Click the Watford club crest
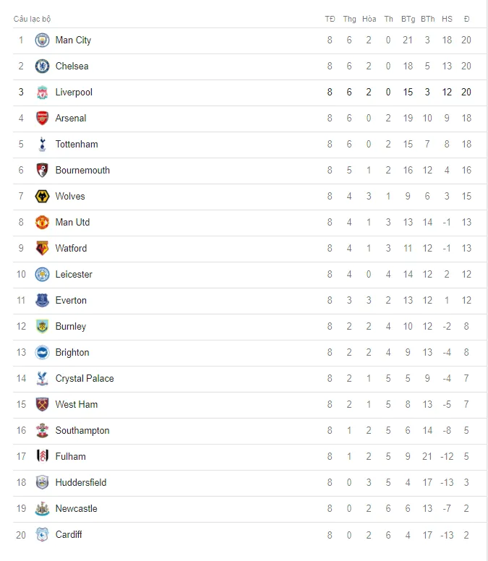The image size is (488, 561). tap(42, 248)
